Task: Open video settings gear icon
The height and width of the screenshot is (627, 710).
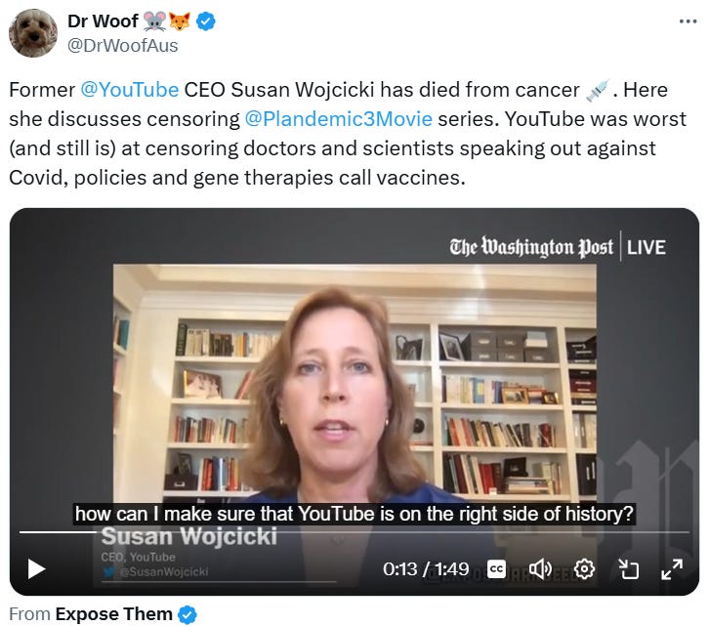Action: click(584, 569)
